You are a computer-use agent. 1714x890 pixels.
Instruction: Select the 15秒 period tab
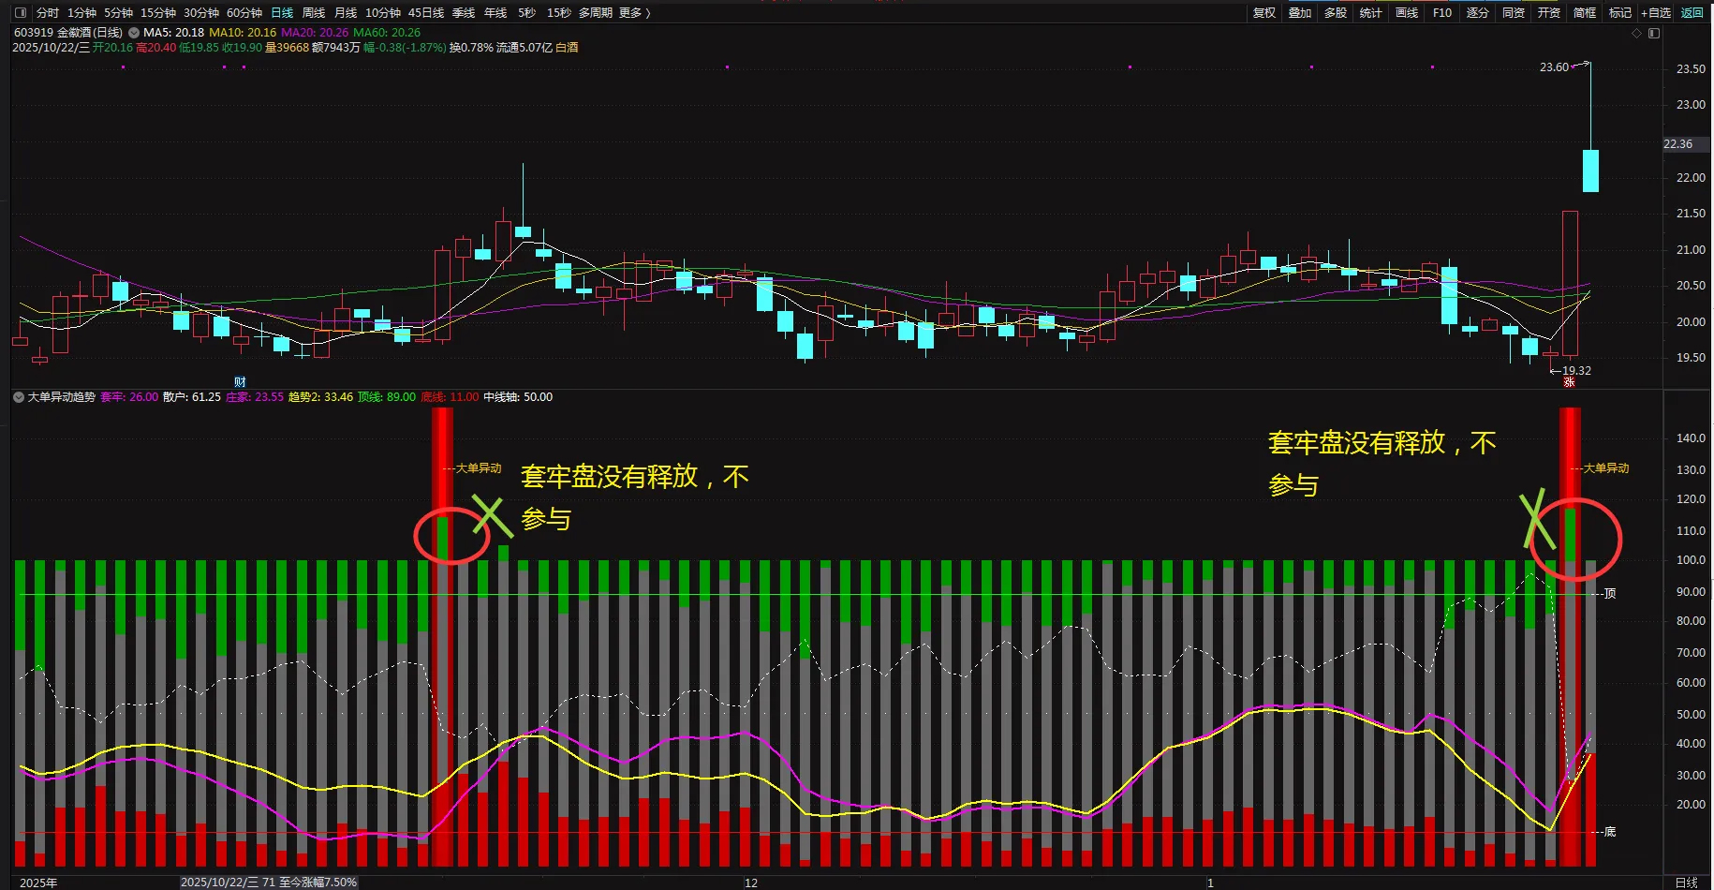(x=559, y=13)
